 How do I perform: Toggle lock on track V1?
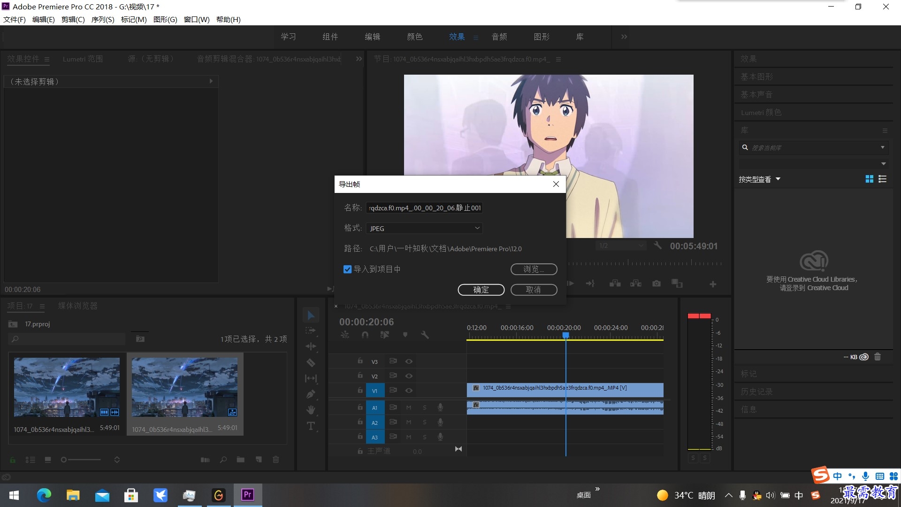360,390
